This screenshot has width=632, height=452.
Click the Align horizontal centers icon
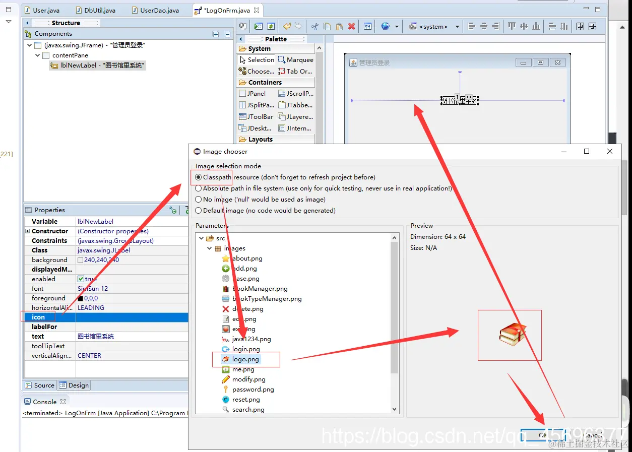coord(483,26)
